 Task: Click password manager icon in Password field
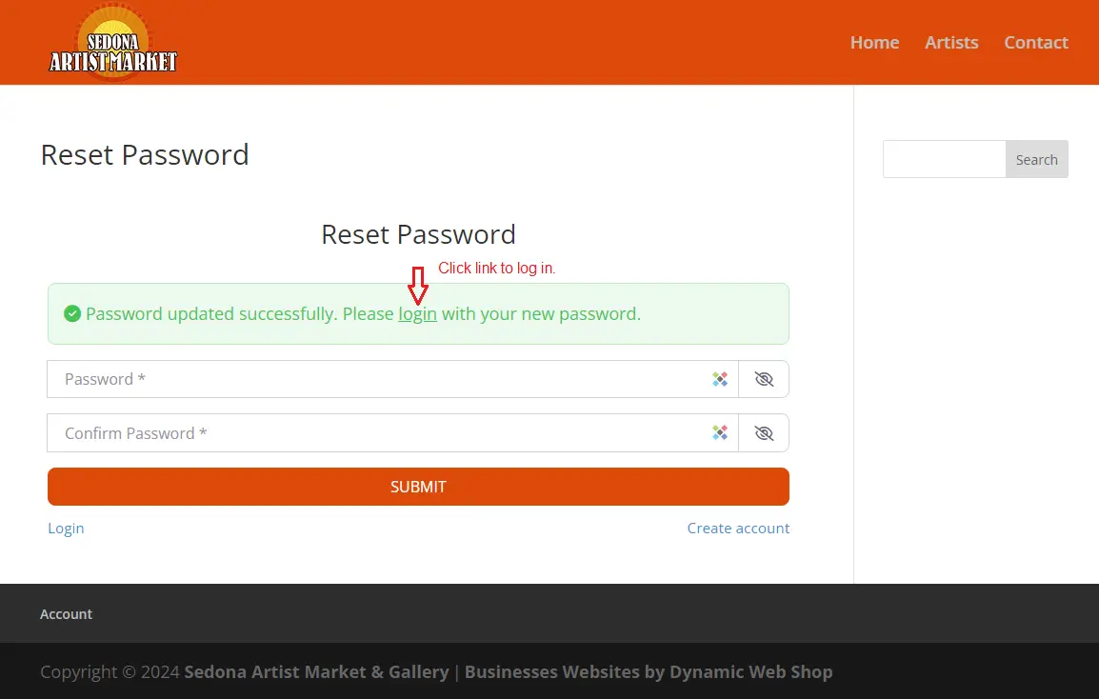[x=720, y=379]
